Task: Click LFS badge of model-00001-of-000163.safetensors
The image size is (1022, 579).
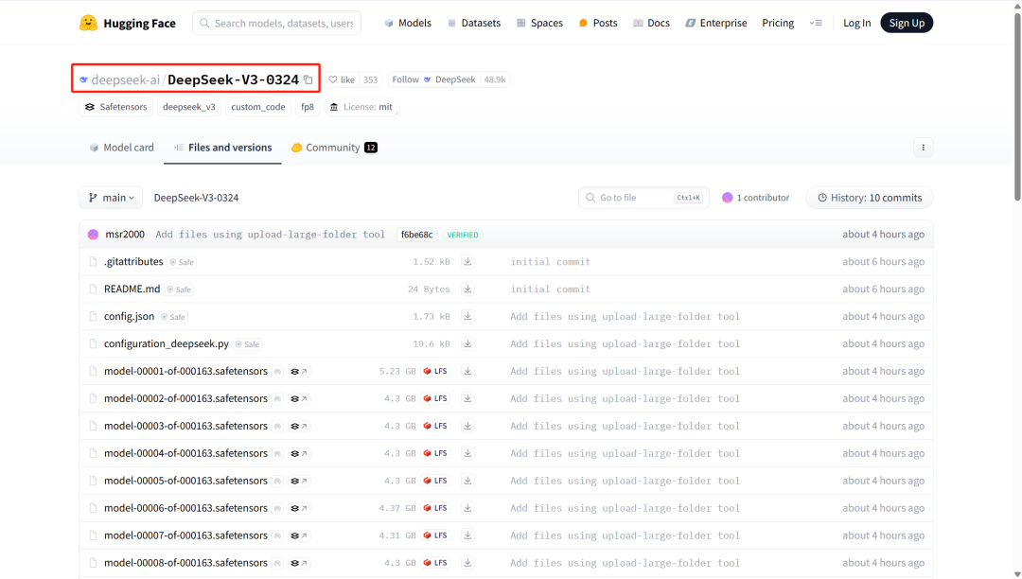Action: (435, 372)
